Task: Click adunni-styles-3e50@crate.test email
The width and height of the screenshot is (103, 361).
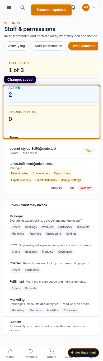Action: tap(33, 148)
